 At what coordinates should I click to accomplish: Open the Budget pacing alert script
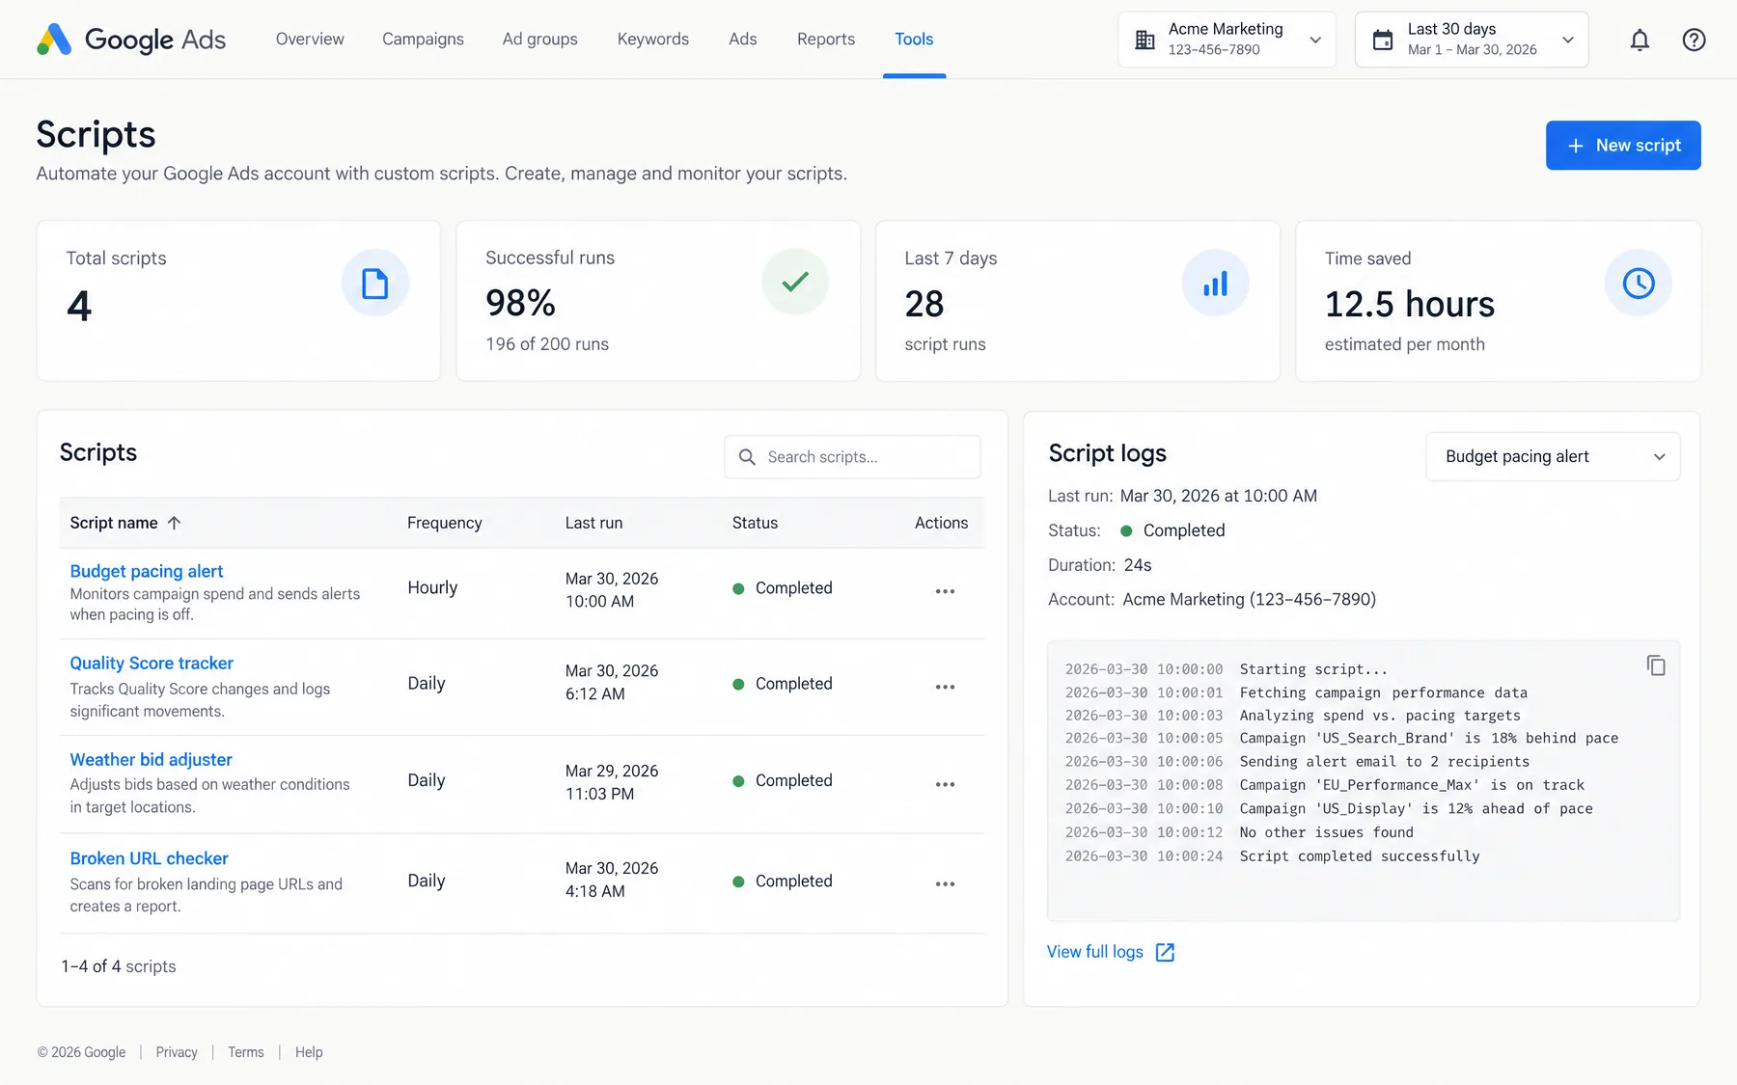tap(146, 571)
